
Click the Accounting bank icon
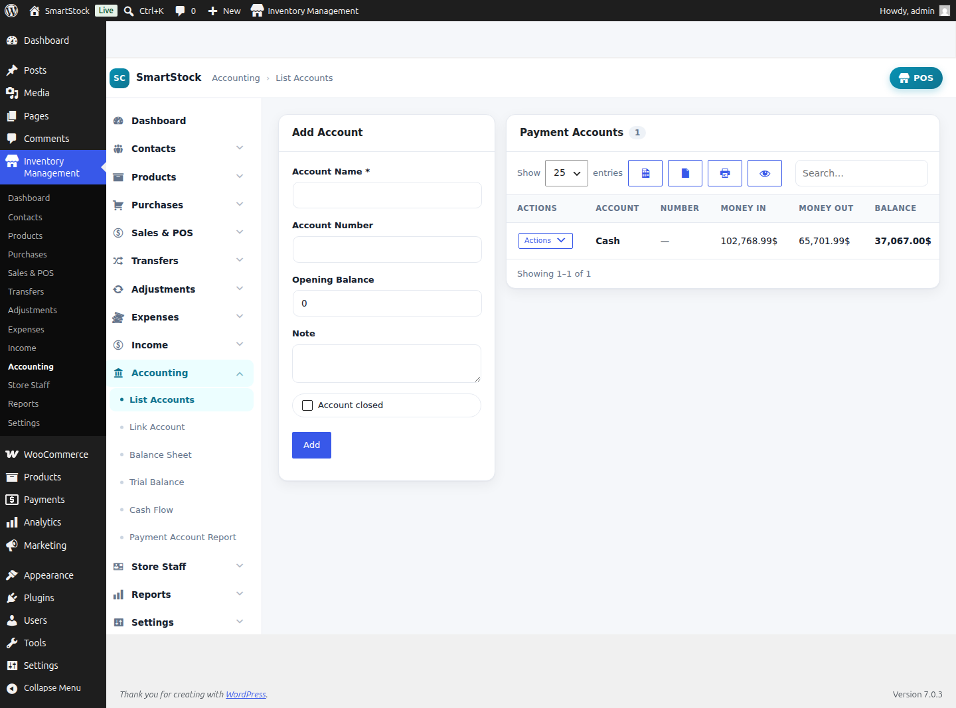(x=118, y=373)
